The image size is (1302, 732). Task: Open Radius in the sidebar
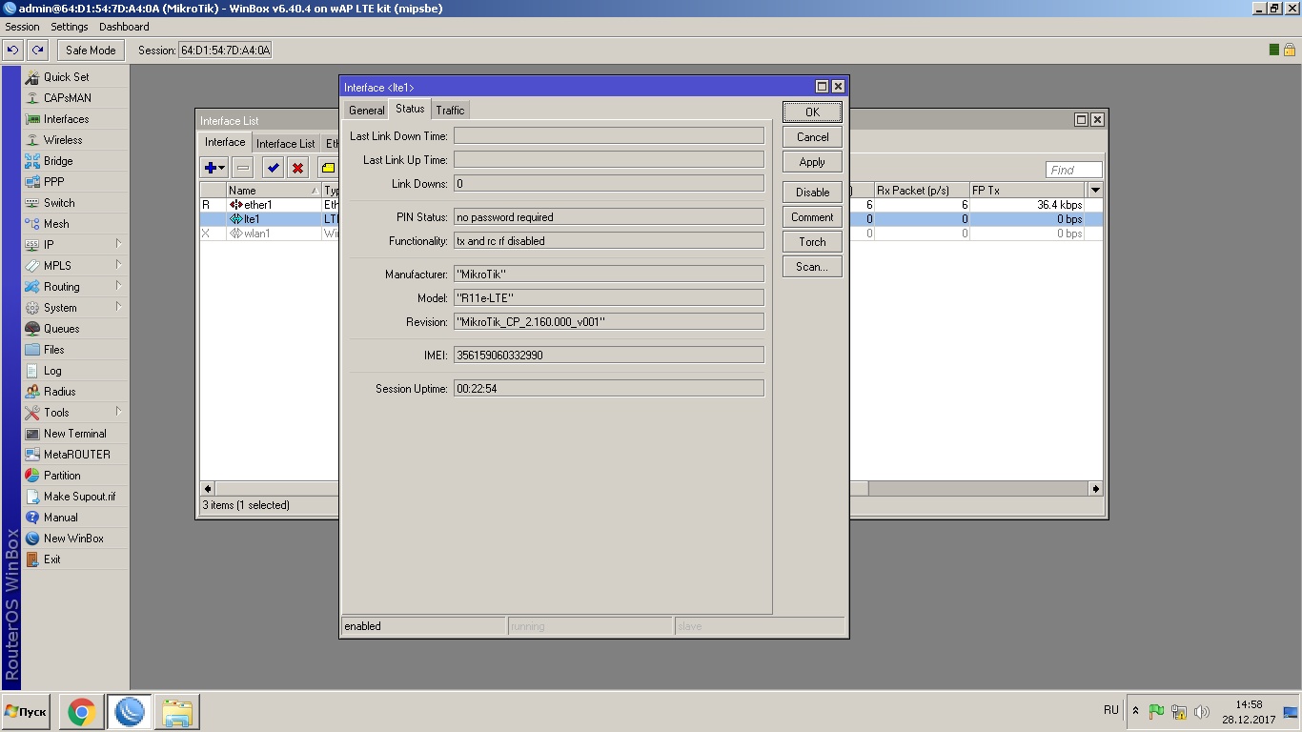75,392
